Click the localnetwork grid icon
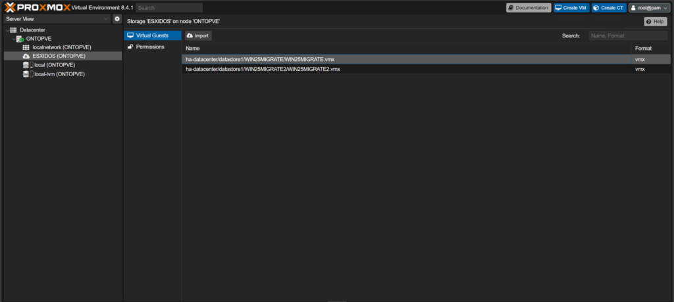This screenshot has height=302, width=674. [x=26, y=48]
